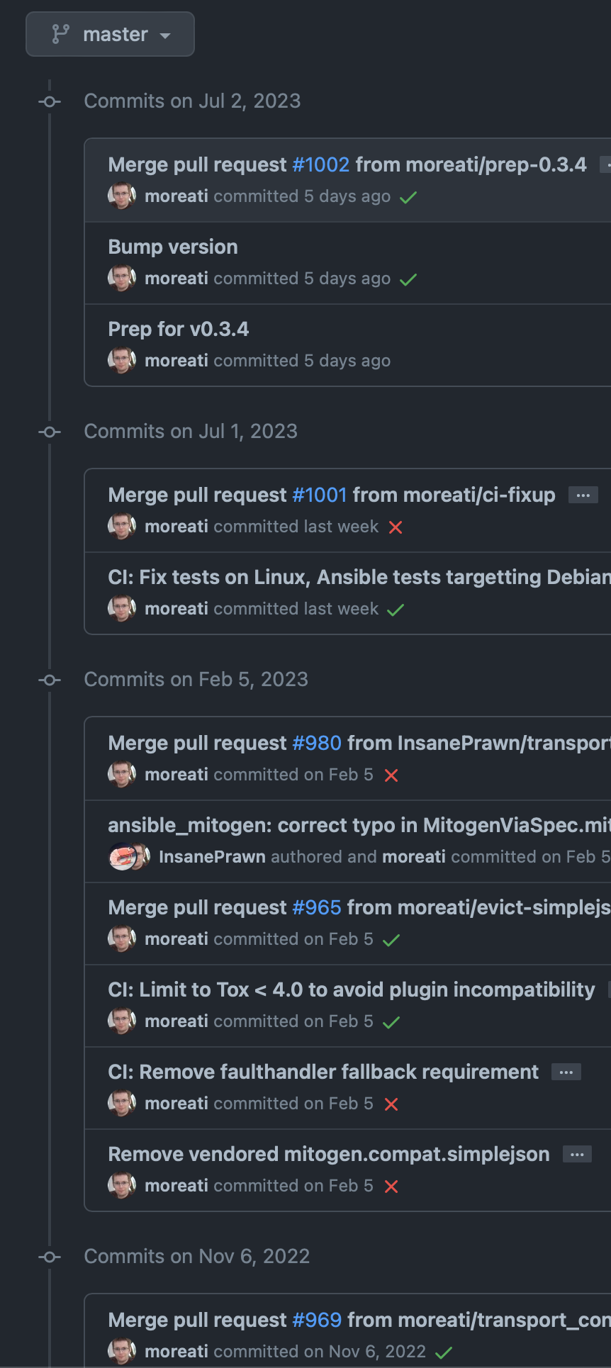This screenshot has height=1368, width=611.
Task: Click the CI: Fix tests on Linux commit title
Action: 319,577
